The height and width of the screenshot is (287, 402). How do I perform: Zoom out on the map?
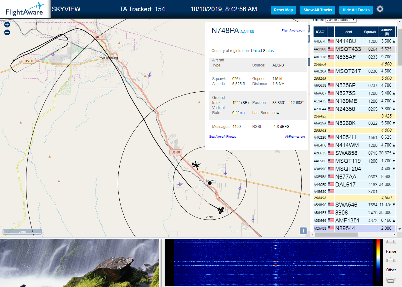point(7,32)
